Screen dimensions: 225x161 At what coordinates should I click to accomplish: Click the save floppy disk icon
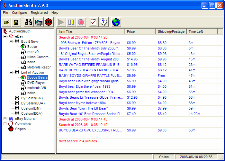tap(16, 22)
